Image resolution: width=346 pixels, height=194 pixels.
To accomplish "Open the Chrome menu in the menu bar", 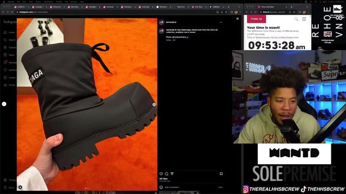I will click(11, 2).
